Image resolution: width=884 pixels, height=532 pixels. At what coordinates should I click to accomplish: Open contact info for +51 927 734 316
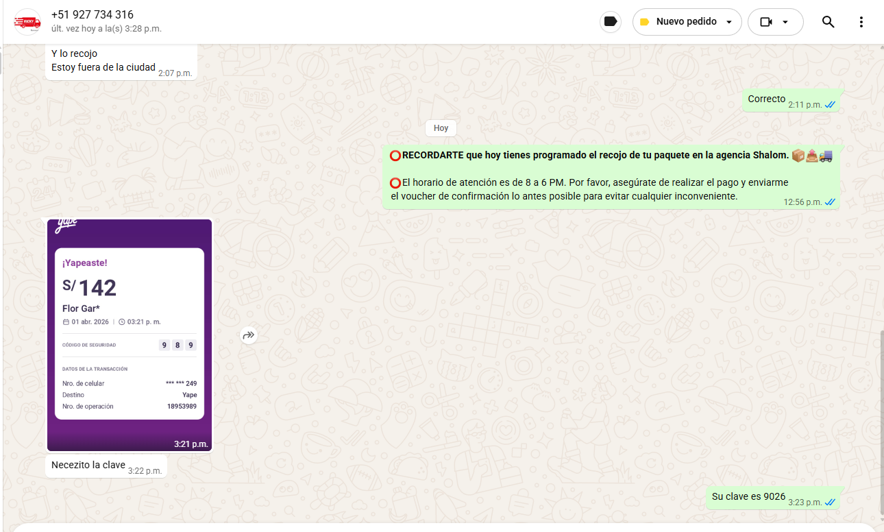pos(93,15)
